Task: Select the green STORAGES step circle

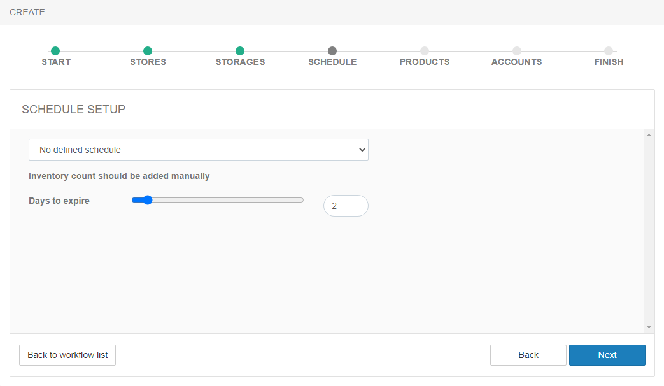Action: (x=240, y=51)
